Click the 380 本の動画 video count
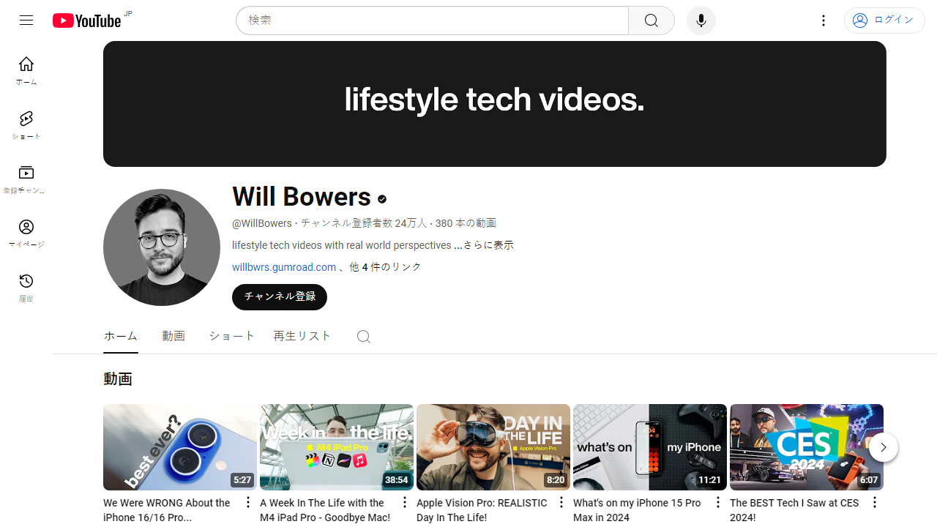 pyautogui.click(x=466, y=223)
